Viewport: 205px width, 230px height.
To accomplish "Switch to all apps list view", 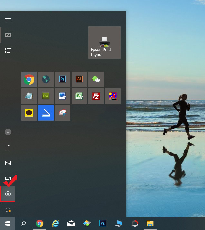I will pos(8,50).
